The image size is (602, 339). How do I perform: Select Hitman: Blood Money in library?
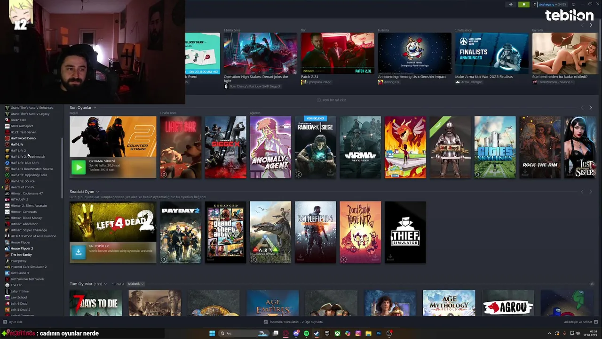click(26, 218)
